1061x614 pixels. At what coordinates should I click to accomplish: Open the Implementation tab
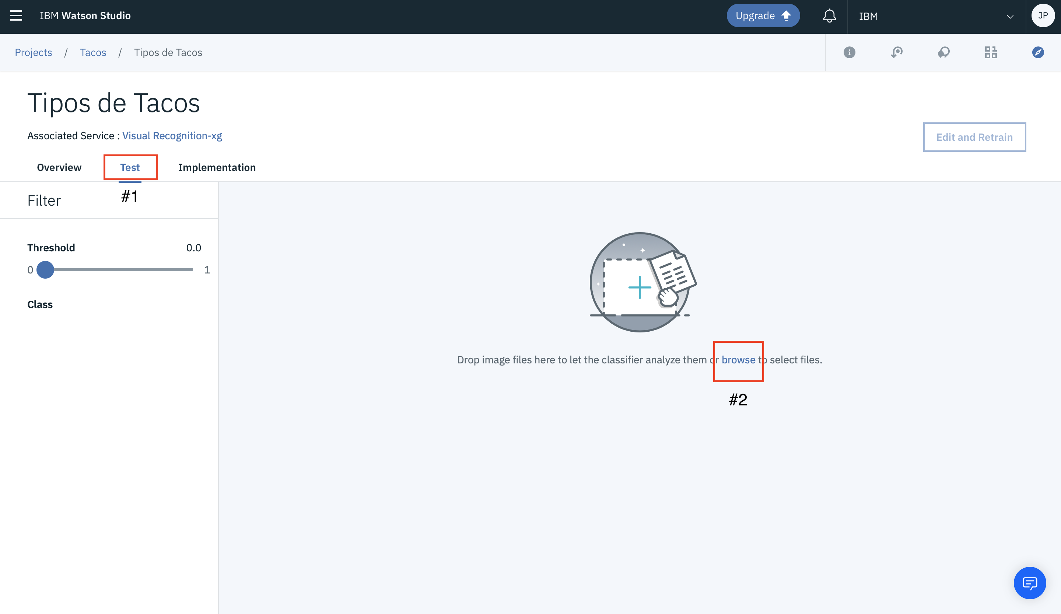[x=216, y=167]
